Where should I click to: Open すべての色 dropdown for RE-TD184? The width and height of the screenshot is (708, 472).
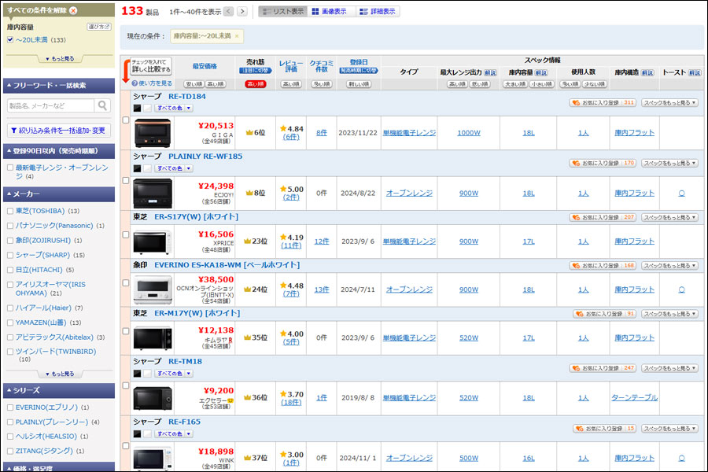click(x=174, y=109)
